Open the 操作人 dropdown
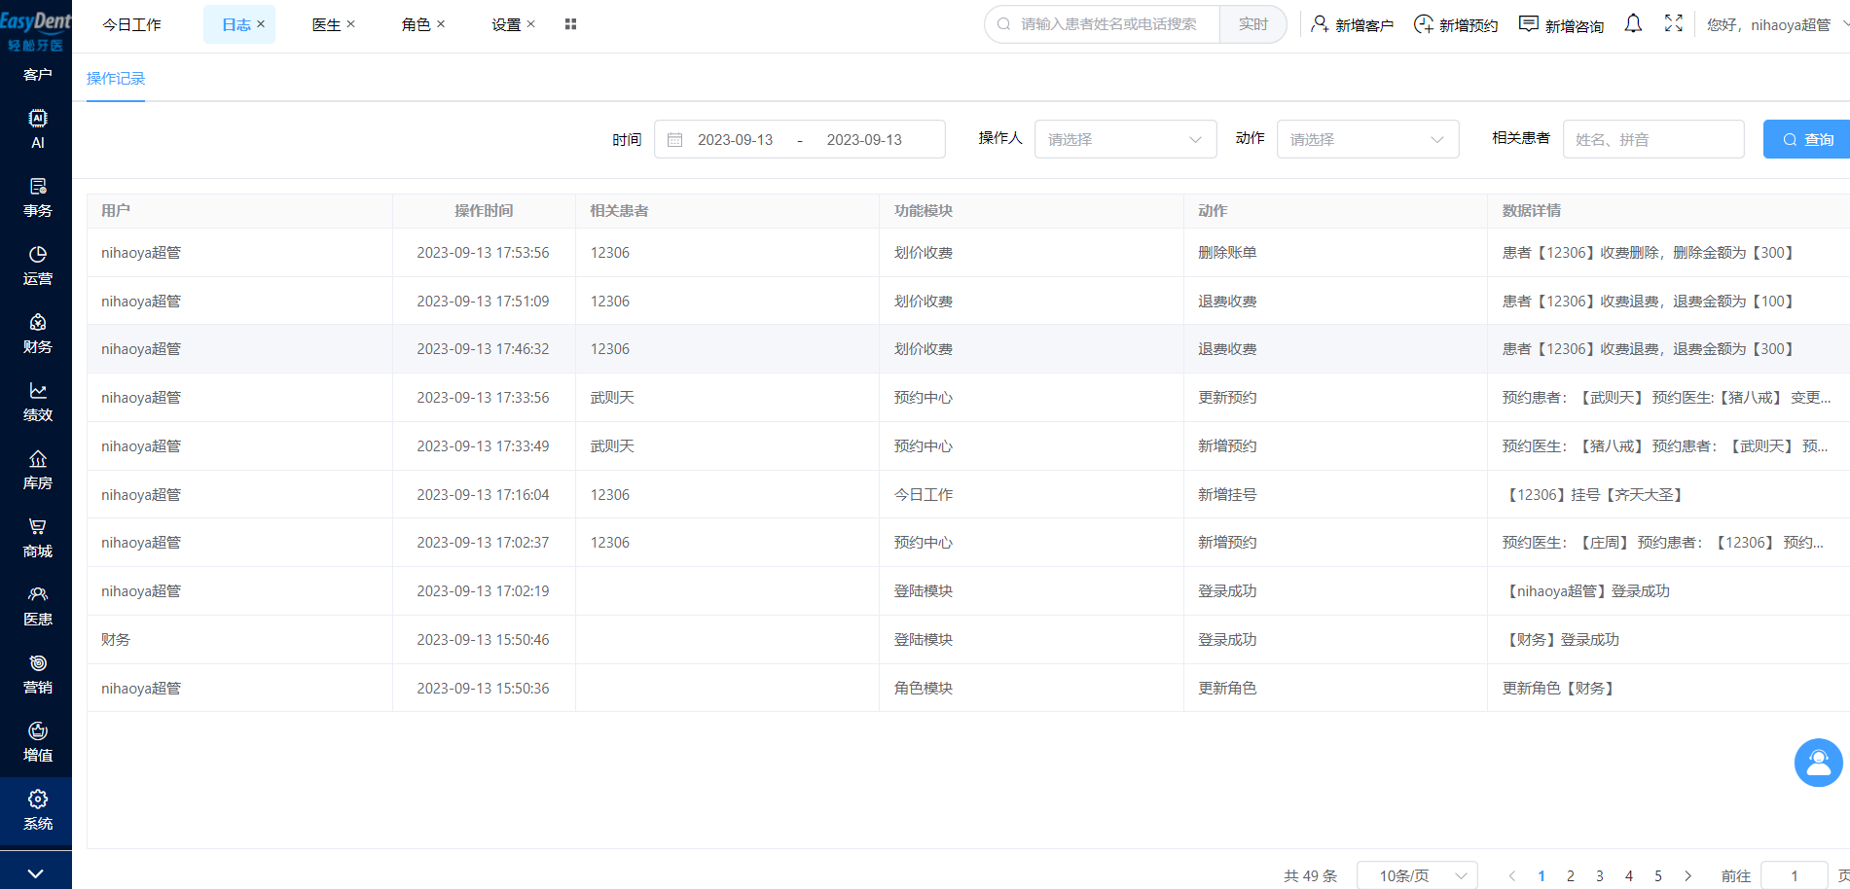1850x889 pixels. (x=1125, y=139)
